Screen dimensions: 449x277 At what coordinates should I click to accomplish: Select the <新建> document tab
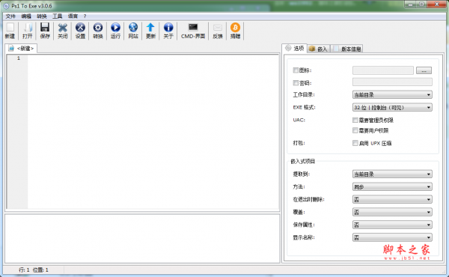(21, 48)
